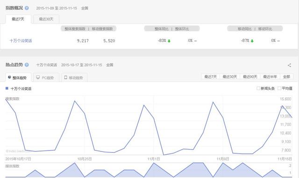Click 整体同比 | 整体环比 header pill

point(172,29)
